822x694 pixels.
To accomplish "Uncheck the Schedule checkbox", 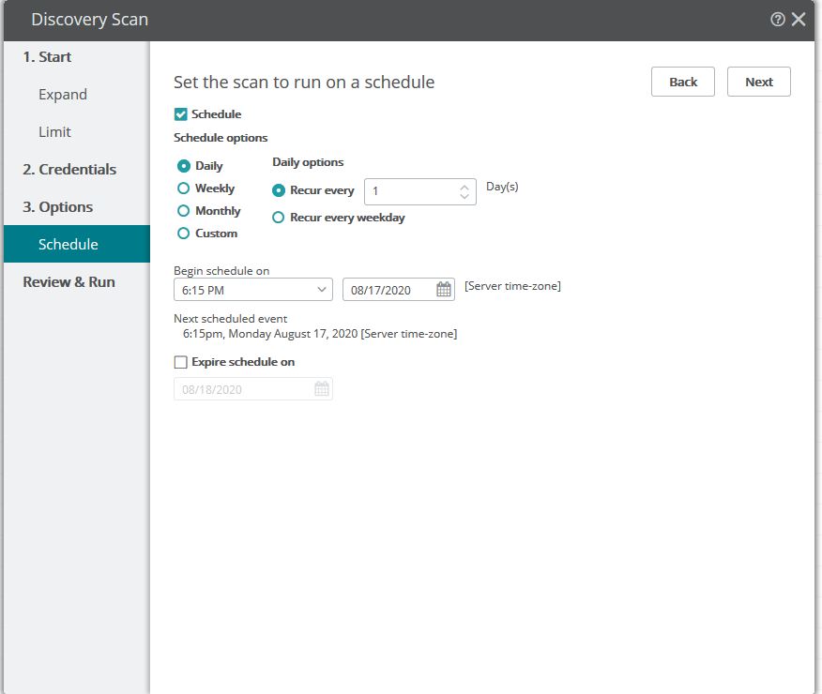I will click(x=180, y=114).
